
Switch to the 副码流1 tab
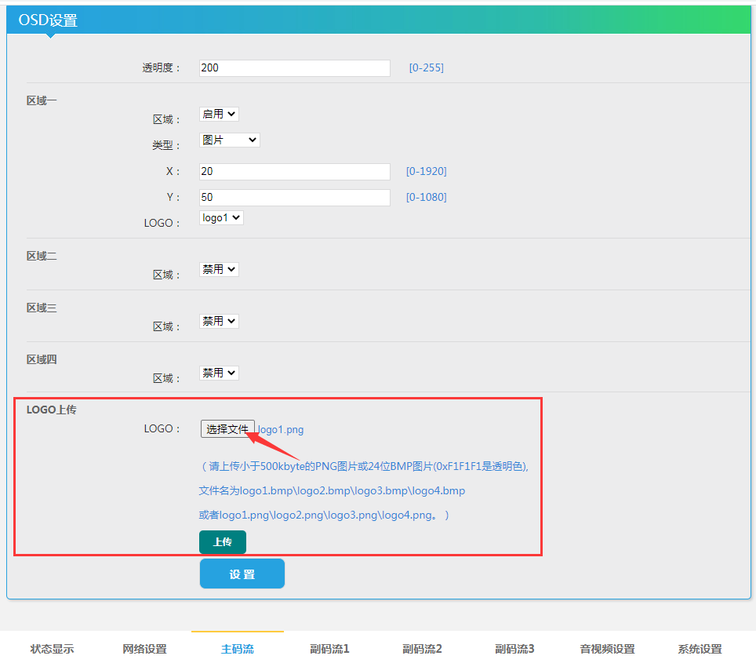(x=330, y=649)
